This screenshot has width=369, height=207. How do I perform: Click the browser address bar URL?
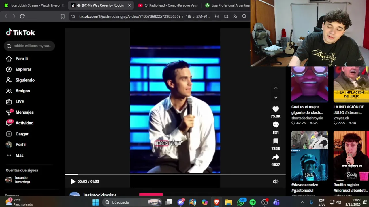click(x=145, y=16)
